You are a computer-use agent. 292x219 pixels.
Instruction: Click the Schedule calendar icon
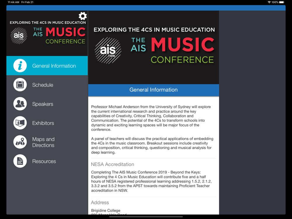(x=20, y=85)
